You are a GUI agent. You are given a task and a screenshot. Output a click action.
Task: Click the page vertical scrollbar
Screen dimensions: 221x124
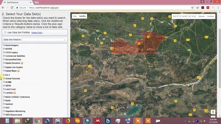pos(220,58)
